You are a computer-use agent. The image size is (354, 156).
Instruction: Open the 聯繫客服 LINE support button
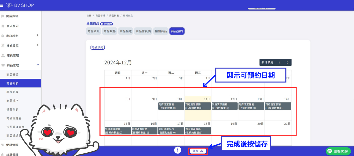point(338,151)
